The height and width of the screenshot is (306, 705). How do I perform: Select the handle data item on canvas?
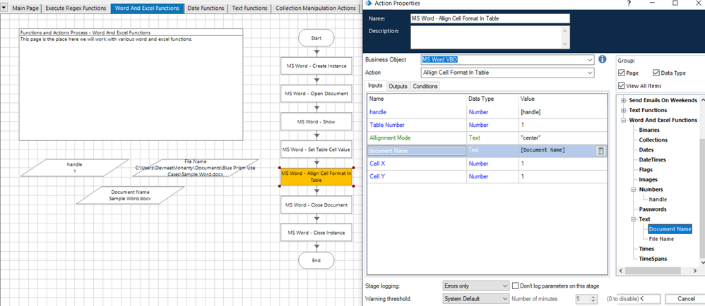[74, 168]
